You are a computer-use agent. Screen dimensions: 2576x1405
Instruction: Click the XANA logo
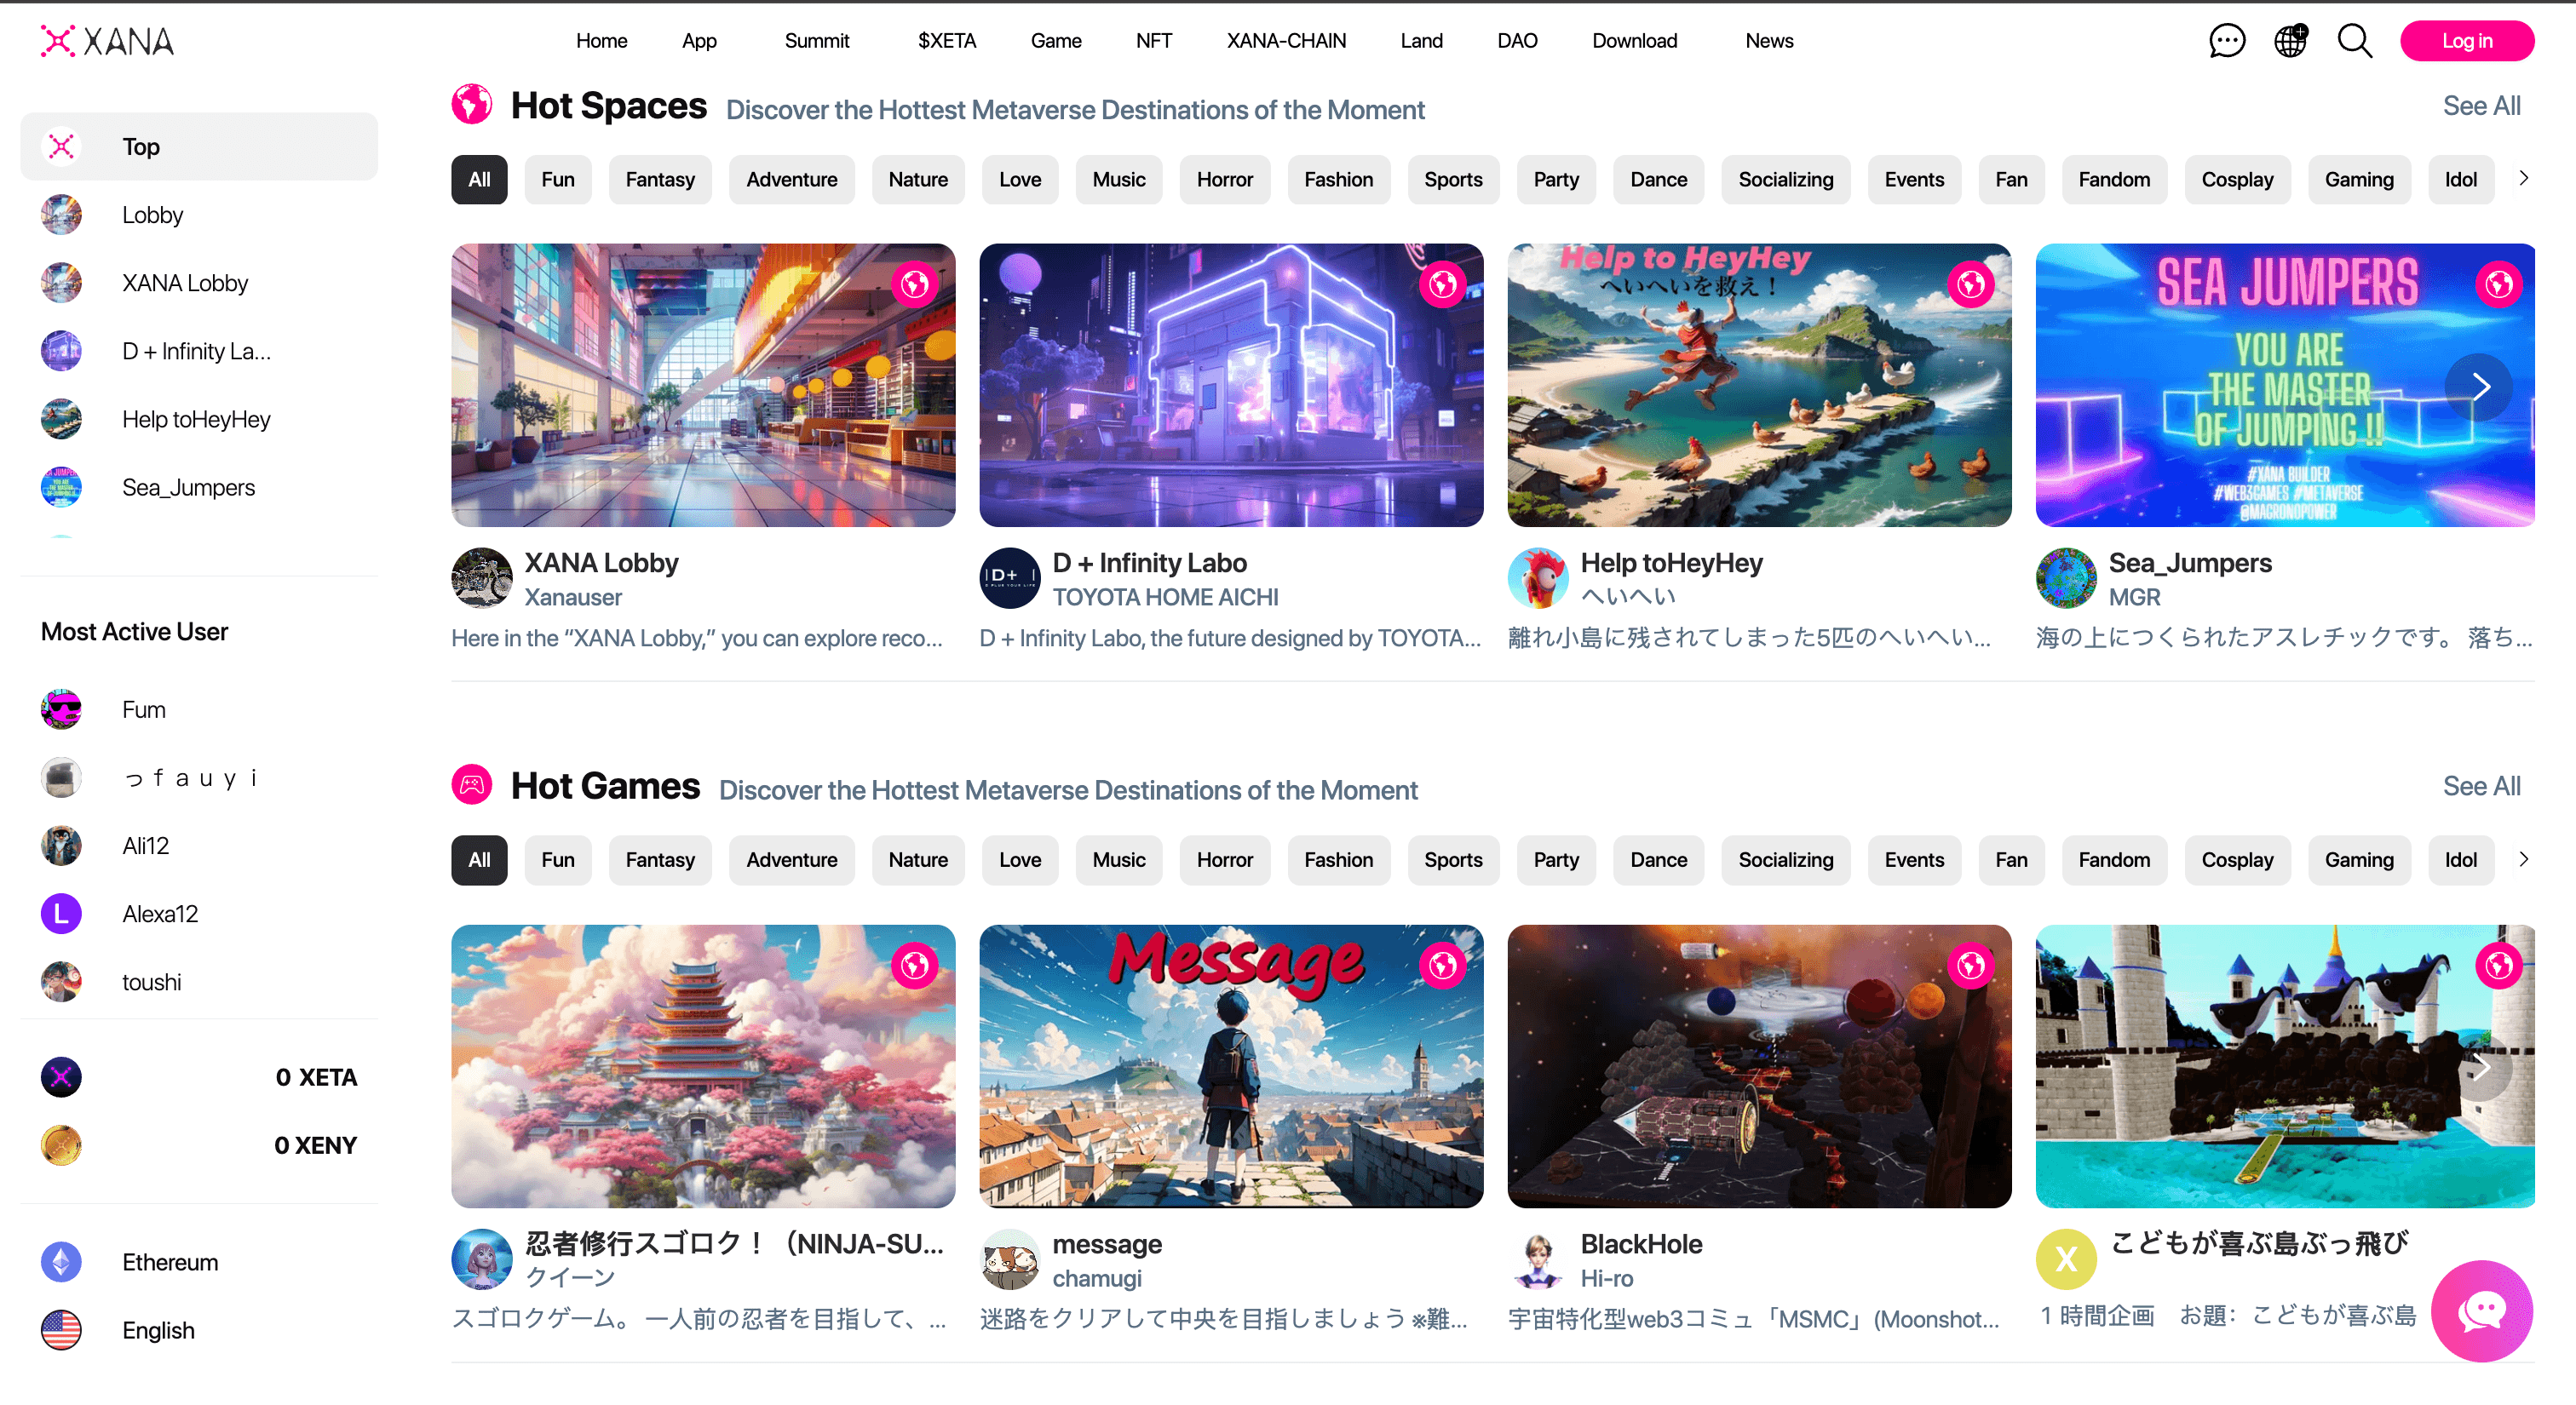(106, 41)
